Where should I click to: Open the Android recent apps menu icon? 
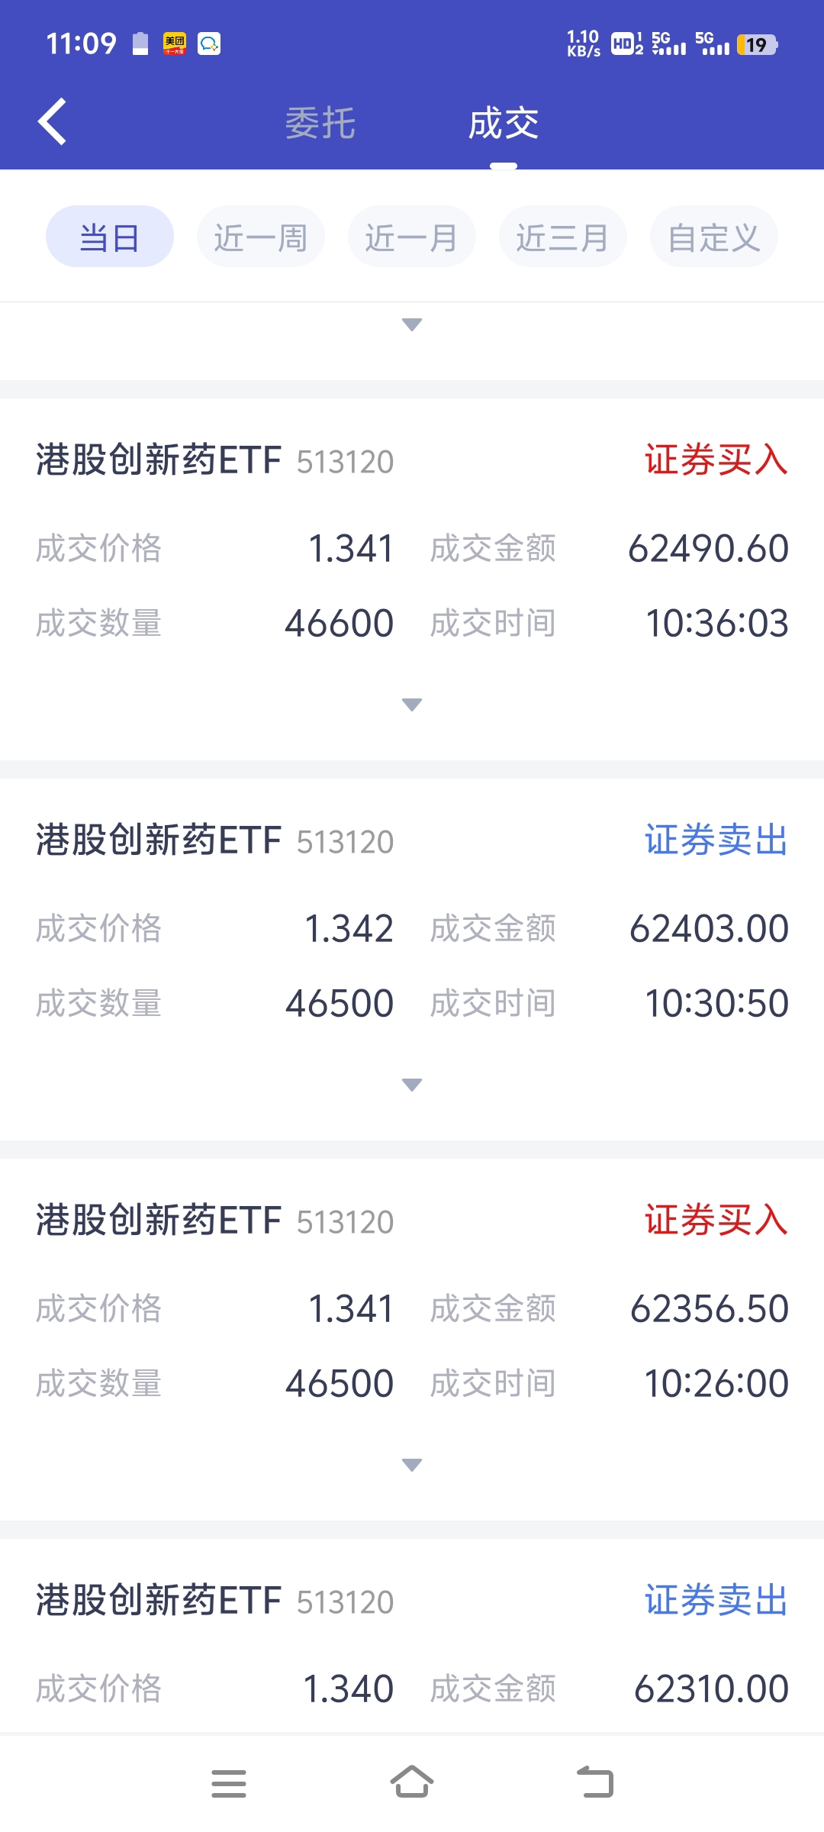click(228, 1784)
